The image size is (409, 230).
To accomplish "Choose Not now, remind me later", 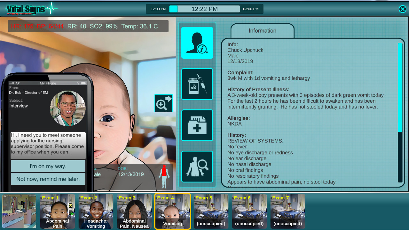I will tap(48, 179).
